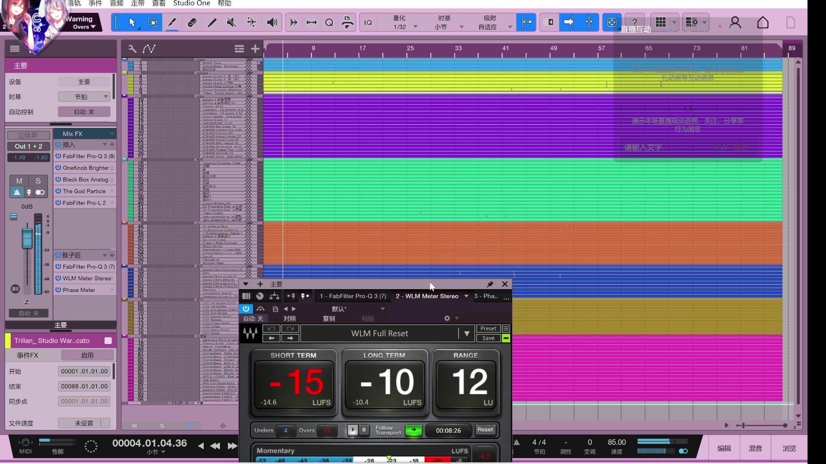Click the main channel volume fader
This screenshot has width=826, height=464.
[27, 238]
